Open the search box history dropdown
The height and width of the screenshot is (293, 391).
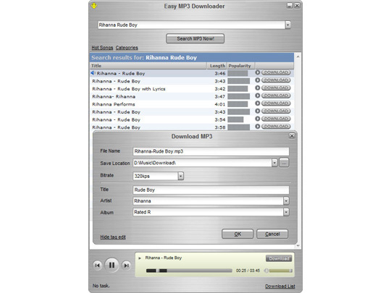[x=287, y=25]
